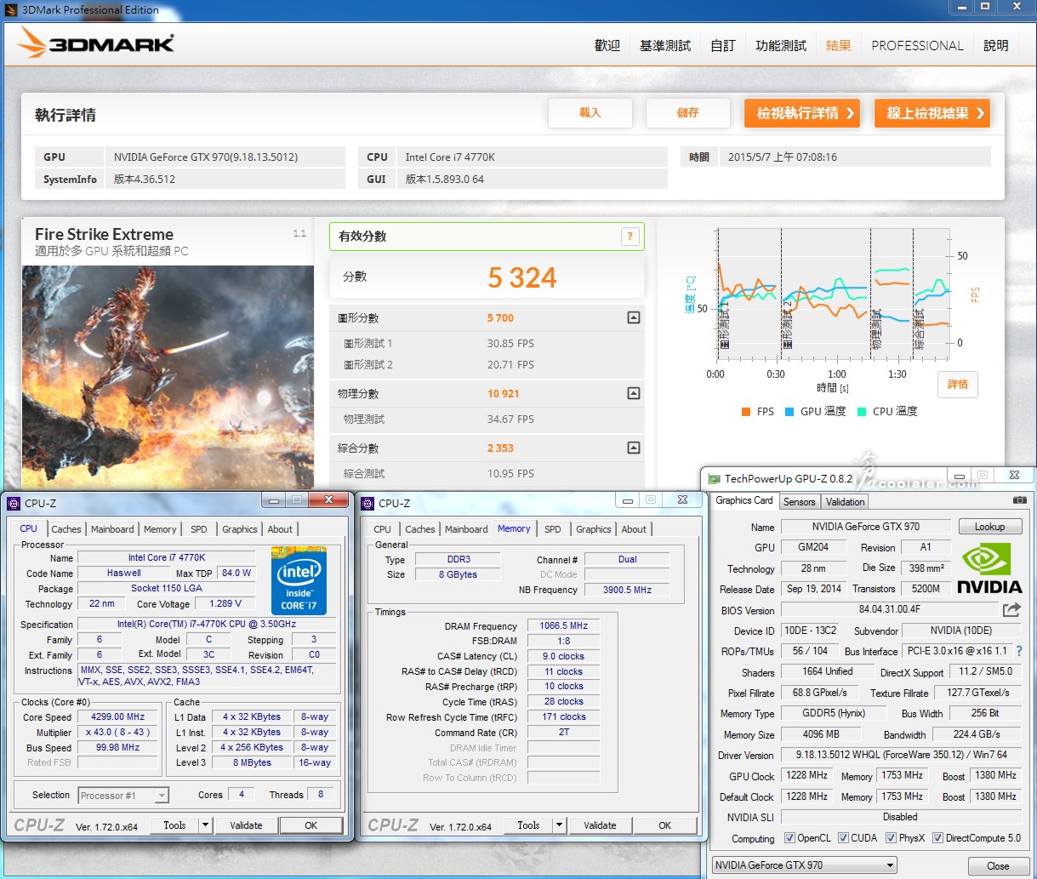Click the Lookup button in GPU-Z

pos(990,527)
